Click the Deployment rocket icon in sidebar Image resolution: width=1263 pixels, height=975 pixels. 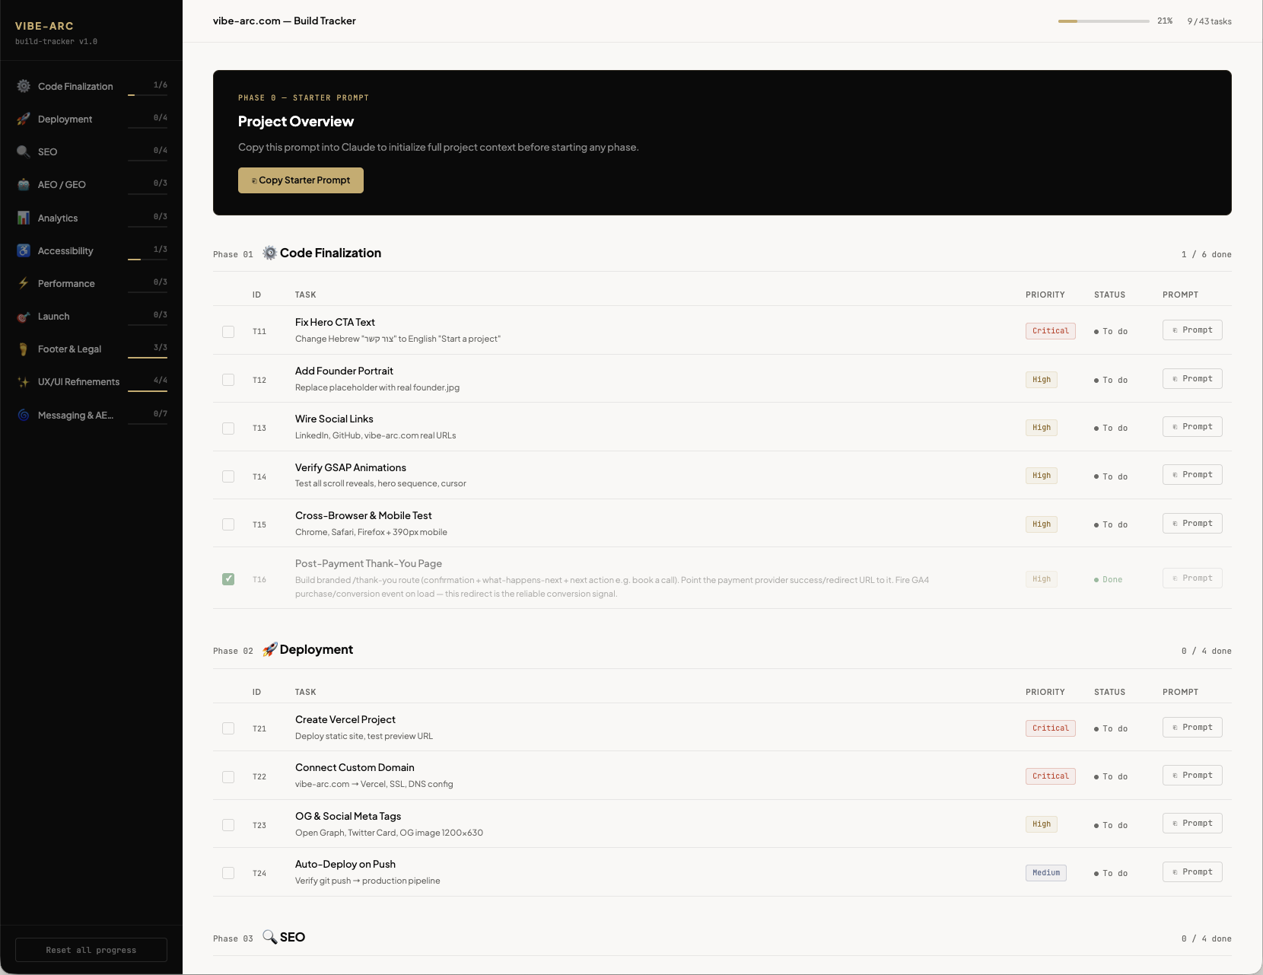24,119
